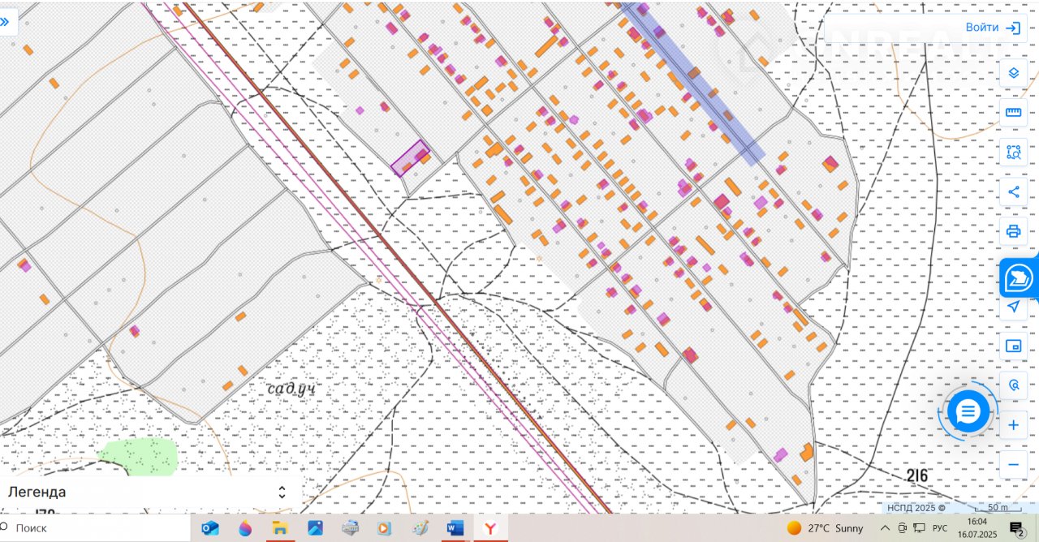Click the my location arrow icon

(x=1013, y=307)
